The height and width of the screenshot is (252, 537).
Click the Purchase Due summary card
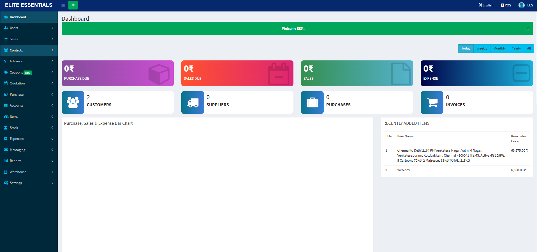118,73
